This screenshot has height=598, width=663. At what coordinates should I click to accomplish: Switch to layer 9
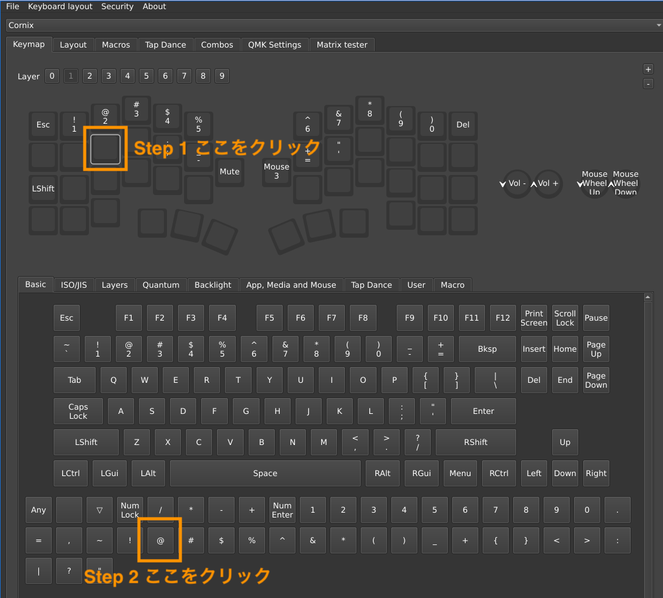point(222,76)
